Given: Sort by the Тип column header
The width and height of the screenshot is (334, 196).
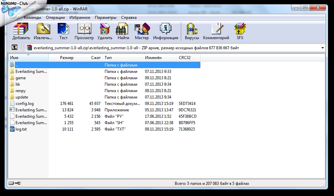Looking at the screenshot, I should pos(123,58).
